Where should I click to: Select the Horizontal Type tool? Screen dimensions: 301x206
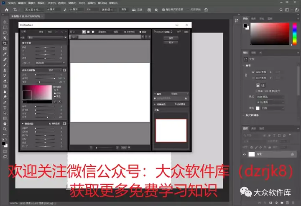tap(5, 108)
